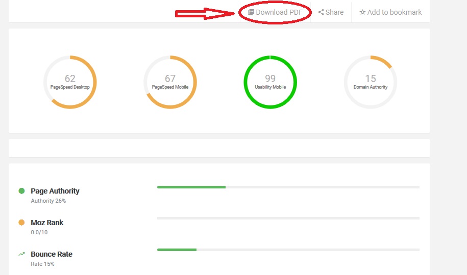Click the Bounce Rate trend arrow icon
This screenshot has width=467, height=275.
[x=21, y=254]
